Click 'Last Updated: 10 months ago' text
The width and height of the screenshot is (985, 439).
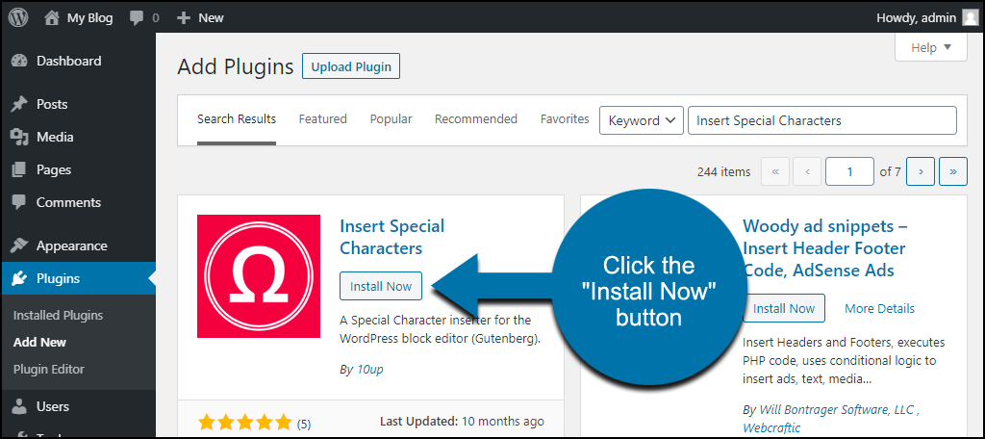(x=463, y=422)
